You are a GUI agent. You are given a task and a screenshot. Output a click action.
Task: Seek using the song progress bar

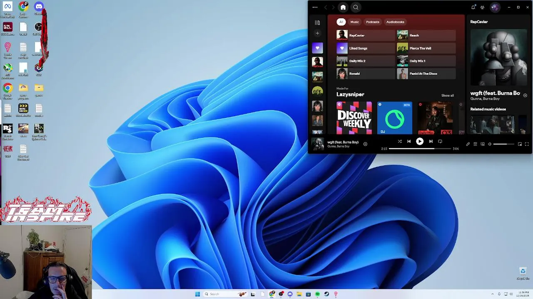point(420,149)
